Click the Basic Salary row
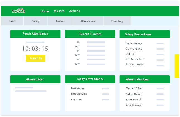The width and height of the screenshot is (180, 117). (x=145, y=43)
